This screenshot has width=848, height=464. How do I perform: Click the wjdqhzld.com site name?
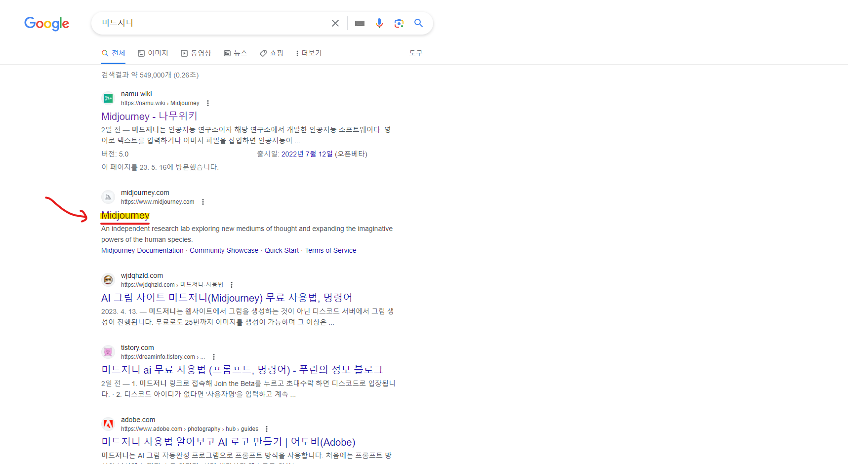point(142,275)
